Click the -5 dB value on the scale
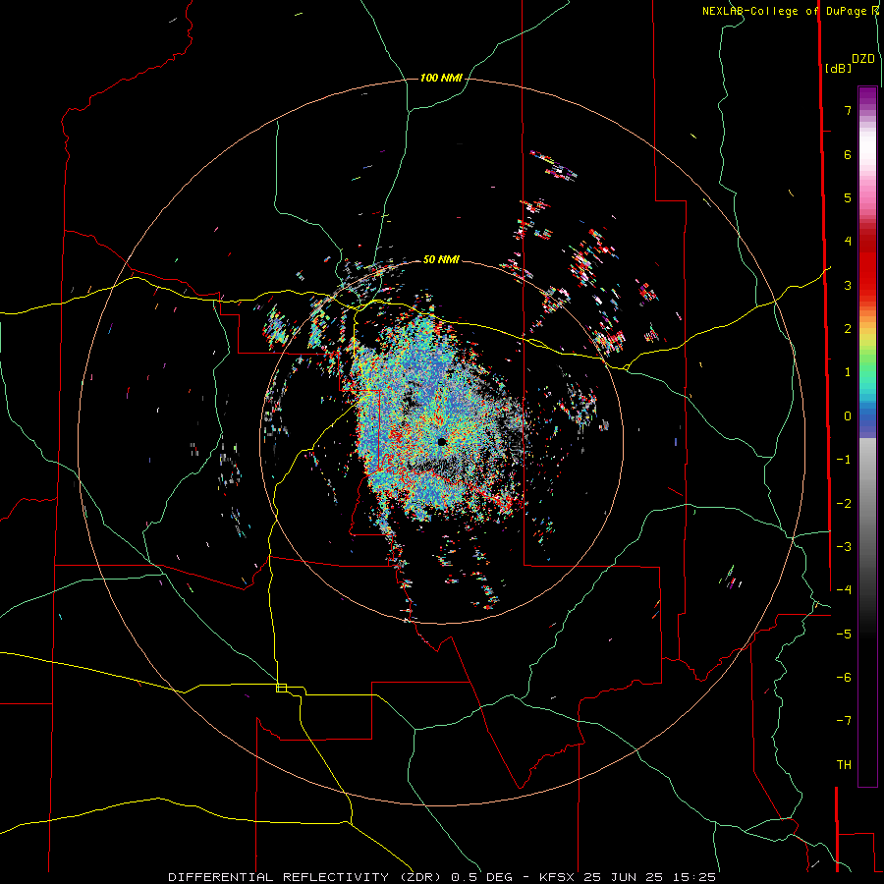This screenshot has width=884, height=884. point(844,635)
